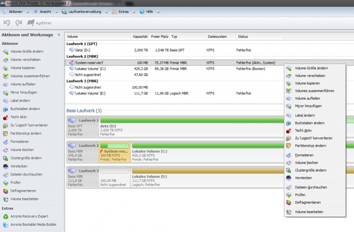Click the undo arrow in toolbar
This screenshot has width=354, height=232.
pos(7,23)
